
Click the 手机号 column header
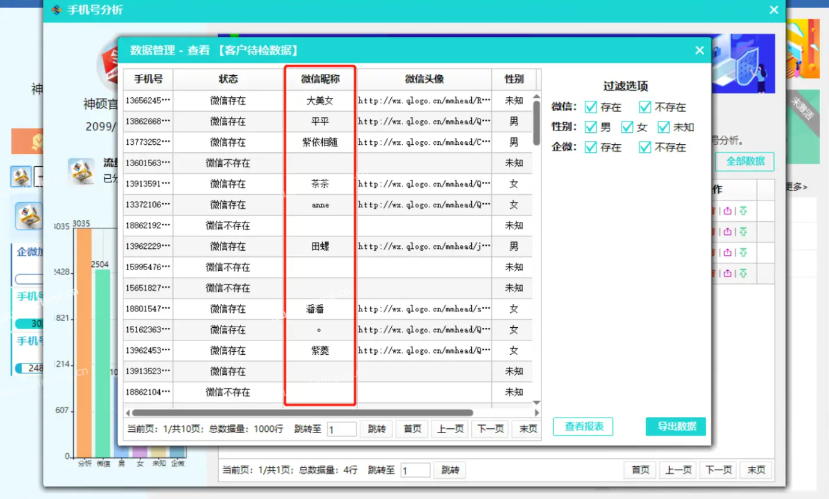click(148, 79)
